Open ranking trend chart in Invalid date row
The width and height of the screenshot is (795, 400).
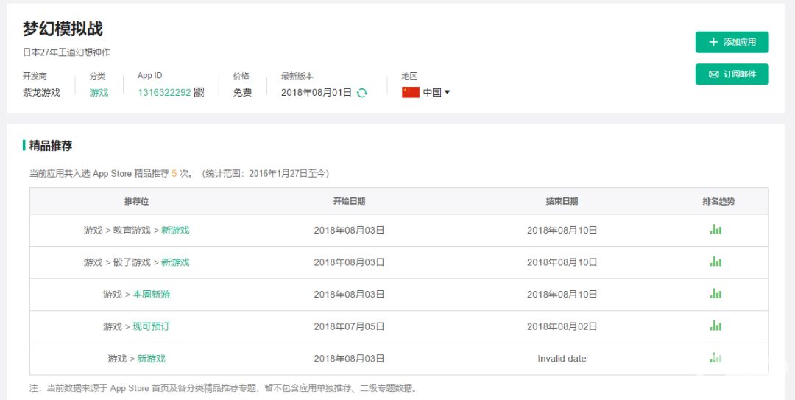pos(715,358)
